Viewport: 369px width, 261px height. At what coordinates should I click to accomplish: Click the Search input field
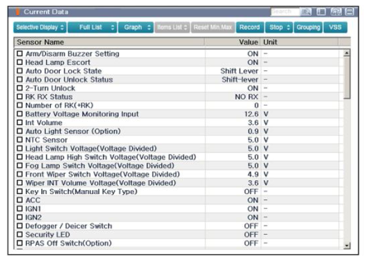point(285,12)
